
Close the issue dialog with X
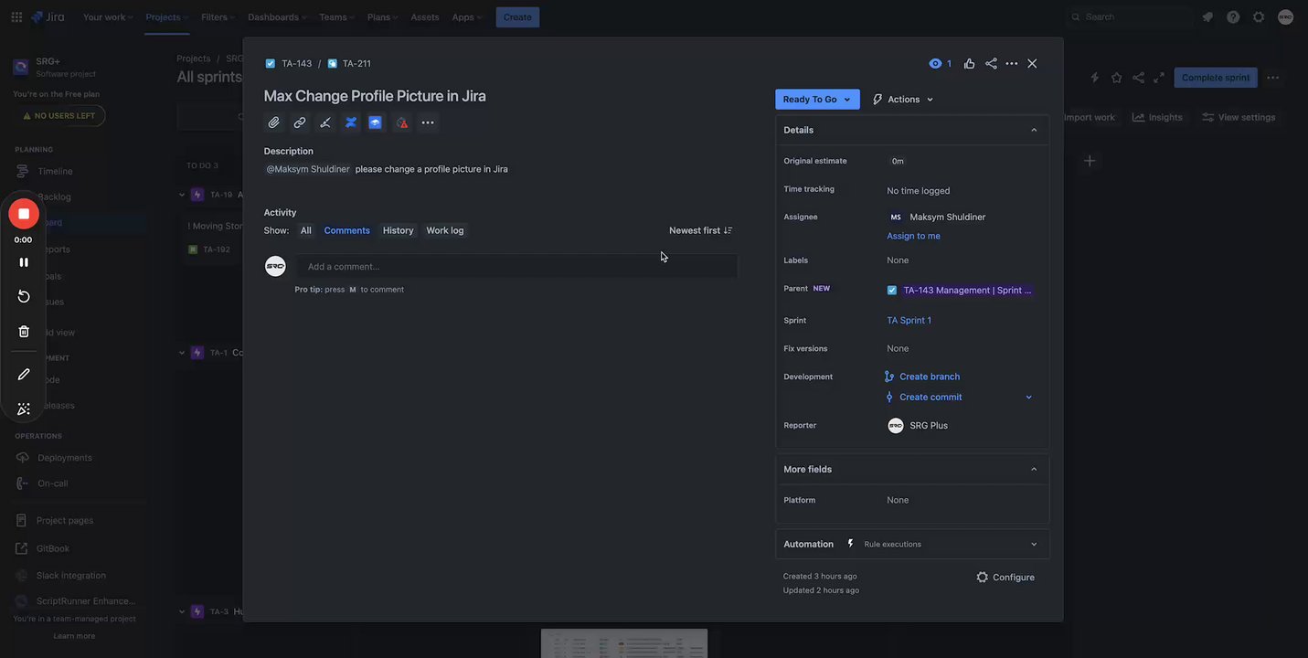pos(1032,63)
